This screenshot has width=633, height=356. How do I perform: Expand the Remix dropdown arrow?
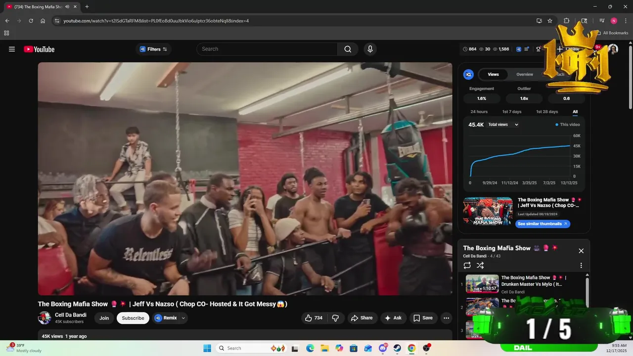(x=183, y=318)
